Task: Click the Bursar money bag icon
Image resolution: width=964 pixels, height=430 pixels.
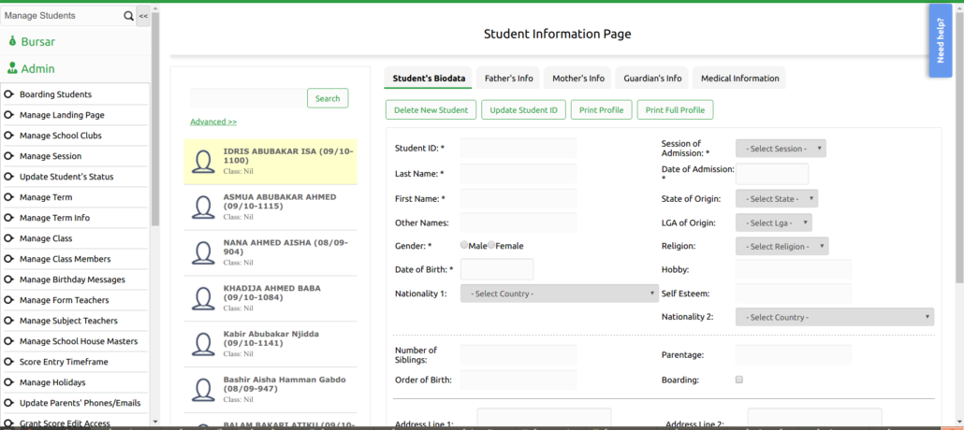Action: pyautogui.click(x=12, y=41)
